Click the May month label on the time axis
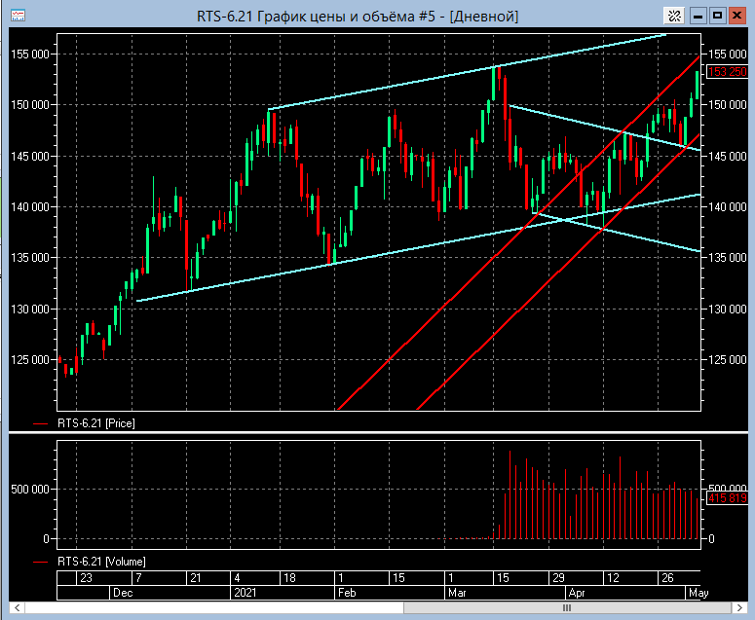The width and height of the screenshot is (755, 620). pos(698,593)
